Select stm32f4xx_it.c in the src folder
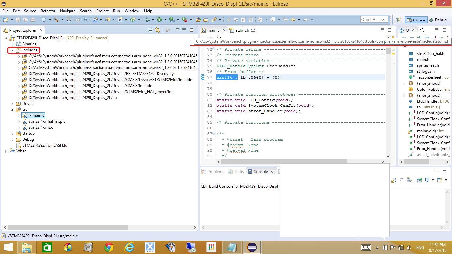This screenshot has width=452, height=254. coord(41,127)
